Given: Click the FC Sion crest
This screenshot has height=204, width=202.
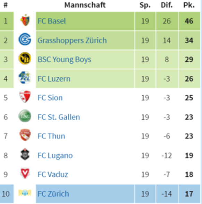Looking at the screenshot, I should pyautogui.click(x=25, y=97).
